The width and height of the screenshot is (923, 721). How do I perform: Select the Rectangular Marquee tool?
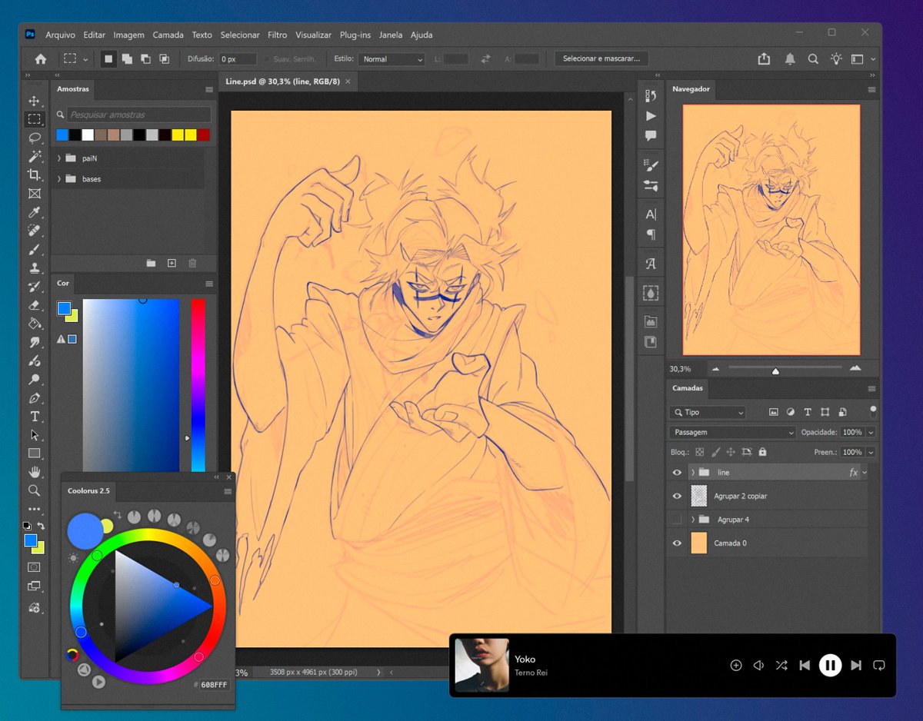tap(35, 119)
